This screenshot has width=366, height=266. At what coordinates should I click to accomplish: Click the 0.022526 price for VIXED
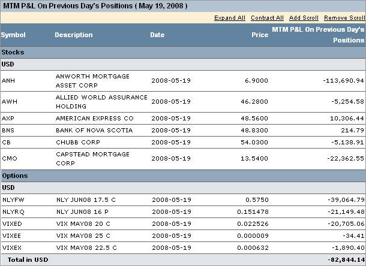pyautogui.click(x=253, y=224)
